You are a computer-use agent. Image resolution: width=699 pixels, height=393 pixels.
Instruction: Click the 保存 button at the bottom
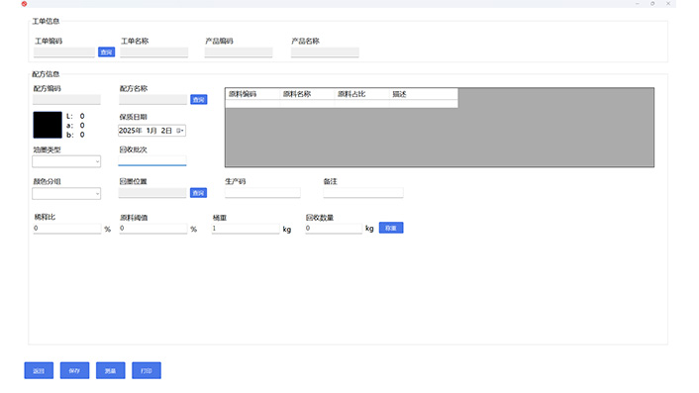pyautogui.click(x=74, y=370)
